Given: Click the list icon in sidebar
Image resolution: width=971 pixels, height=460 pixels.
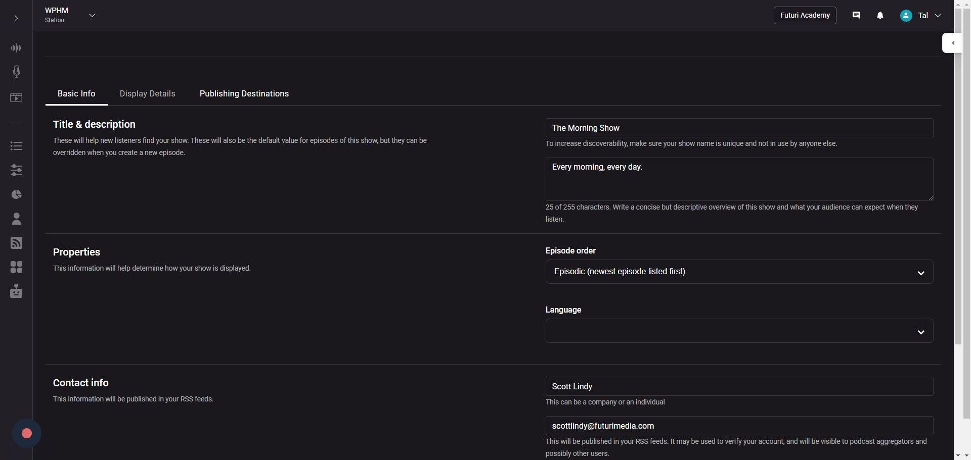Looking at the screenshot, I should 16,146.
